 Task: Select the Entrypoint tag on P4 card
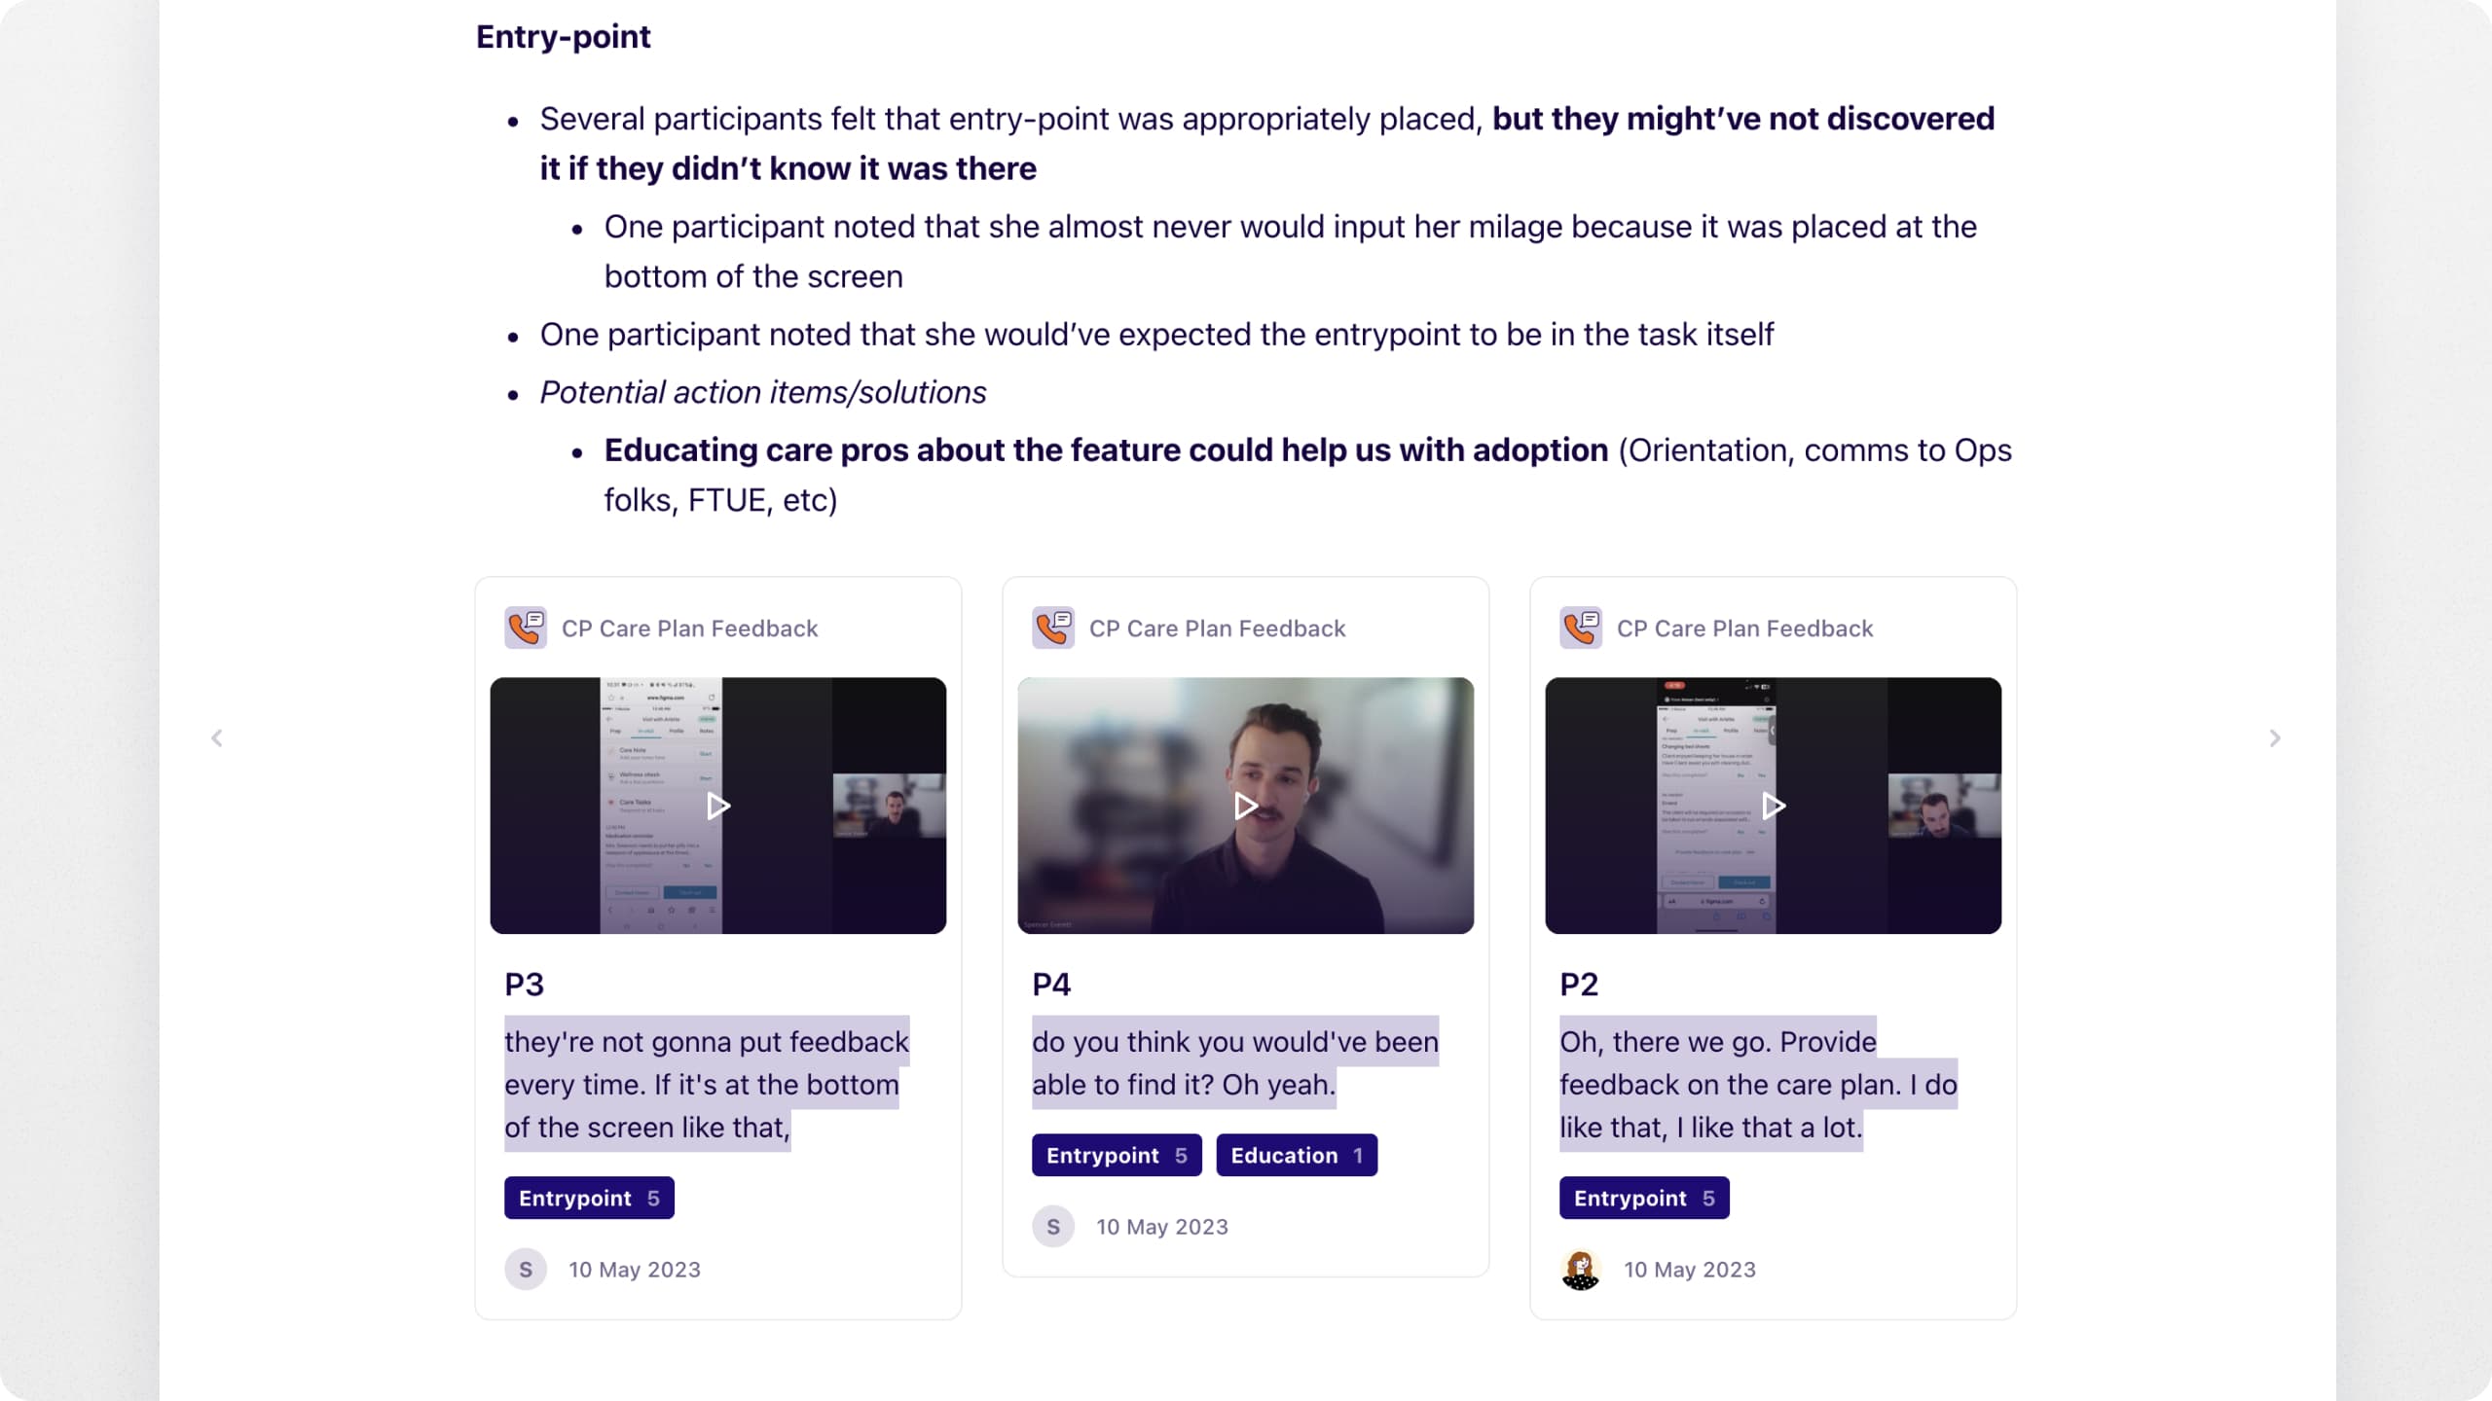pos(1117,1155)
